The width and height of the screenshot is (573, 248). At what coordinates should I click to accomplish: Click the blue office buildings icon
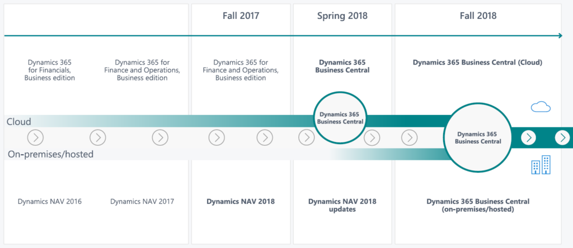click(541, 165)
